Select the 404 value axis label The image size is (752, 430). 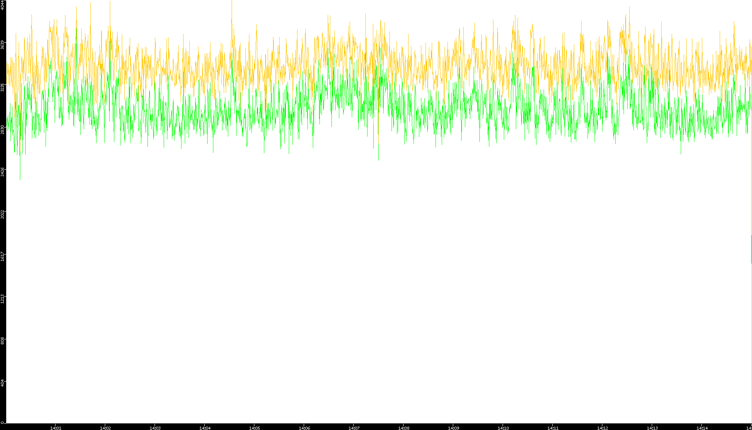tap(2, 383)
